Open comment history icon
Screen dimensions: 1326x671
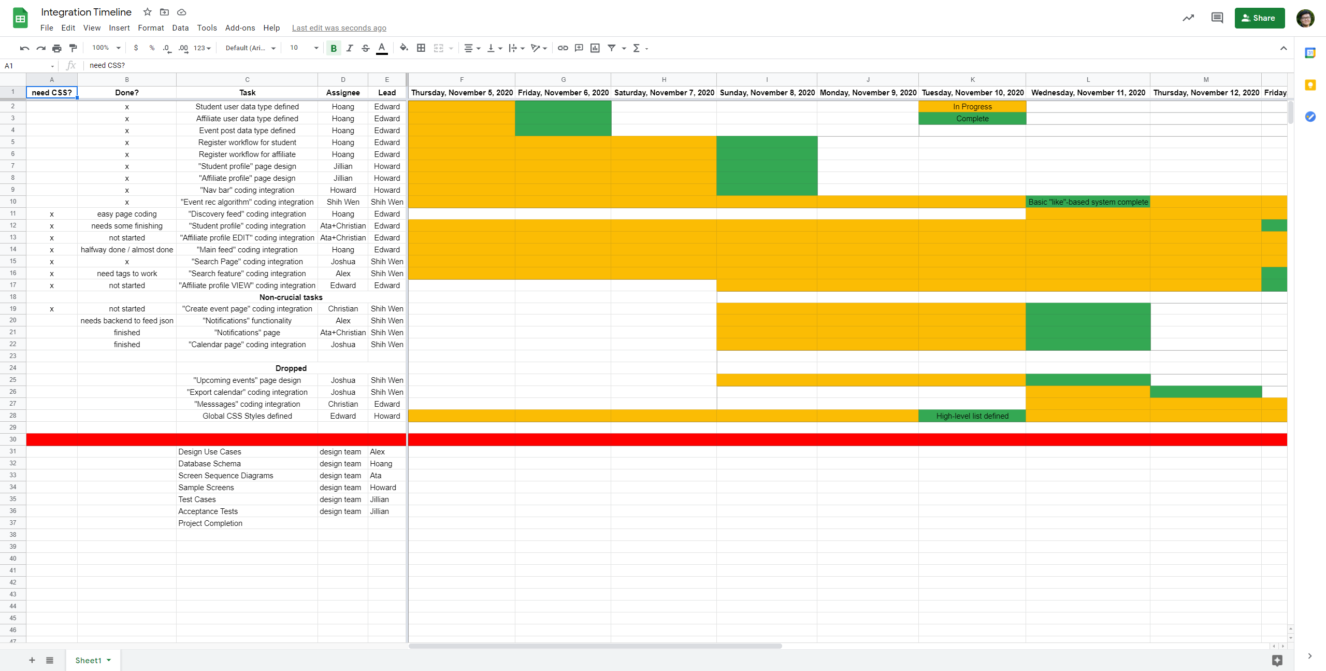(1217, 18)
